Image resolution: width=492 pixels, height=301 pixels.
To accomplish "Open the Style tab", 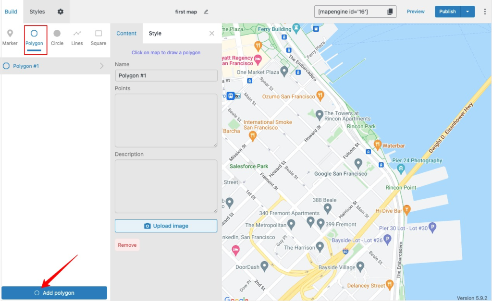I will click(155, 33).
